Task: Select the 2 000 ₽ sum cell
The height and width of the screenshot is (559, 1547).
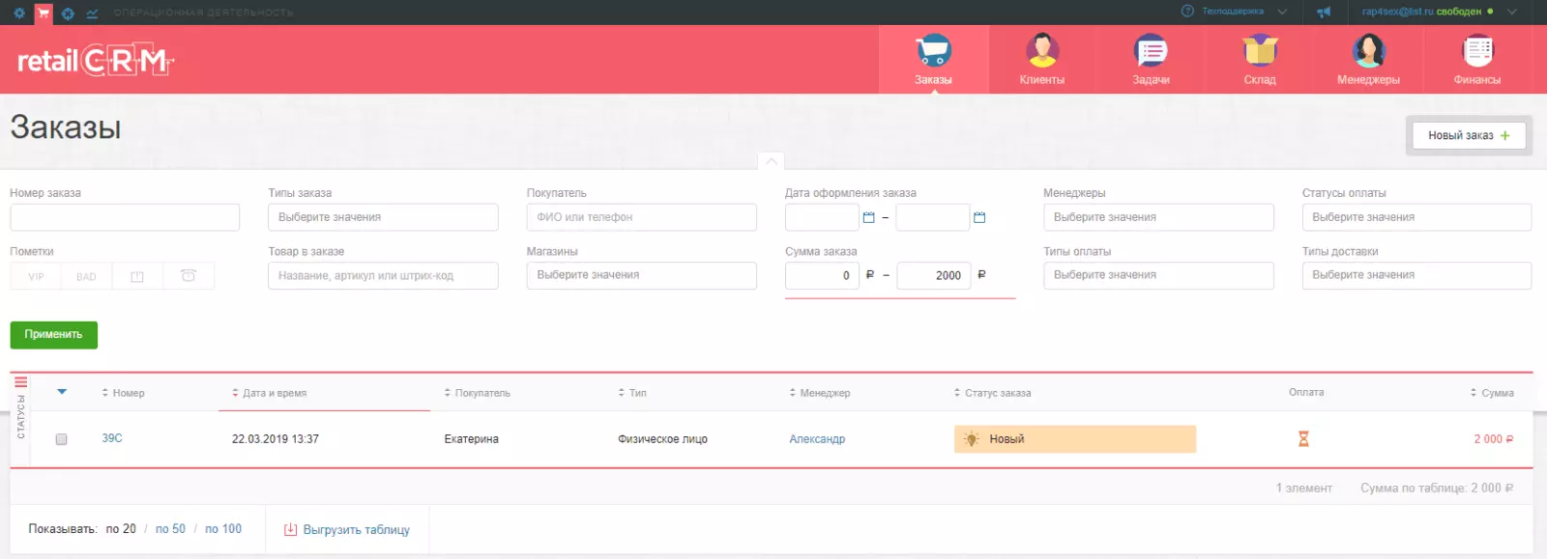Action: tap(1494, 439)
